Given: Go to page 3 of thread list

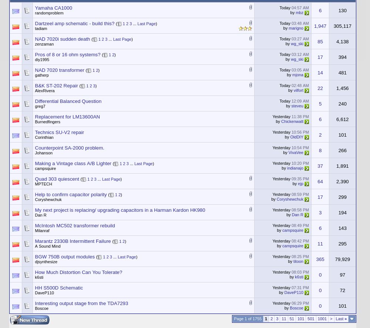Looking at the screenshot, I should [x=277, y=319].
